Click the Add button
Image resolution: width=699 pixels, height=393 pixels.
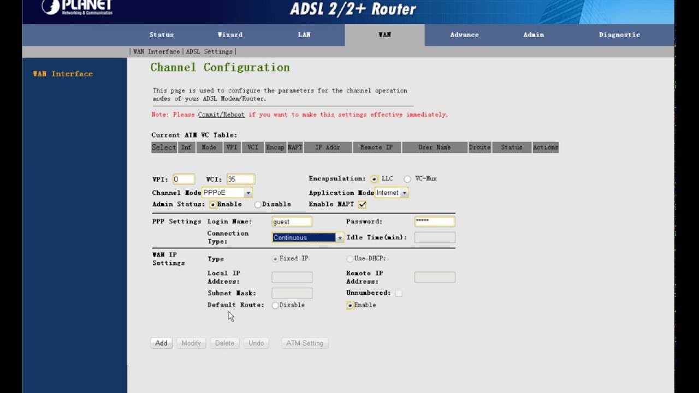(161, 343)
